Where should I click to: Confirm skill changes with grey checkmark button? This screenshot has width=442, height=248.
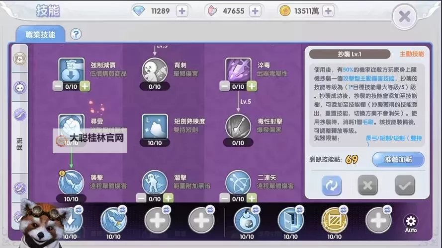tap(405, 186)
